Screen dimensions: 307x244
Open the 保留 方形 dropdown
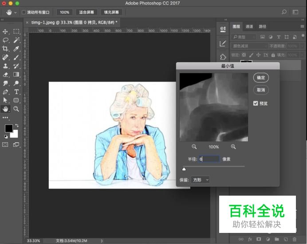(200, 180)
